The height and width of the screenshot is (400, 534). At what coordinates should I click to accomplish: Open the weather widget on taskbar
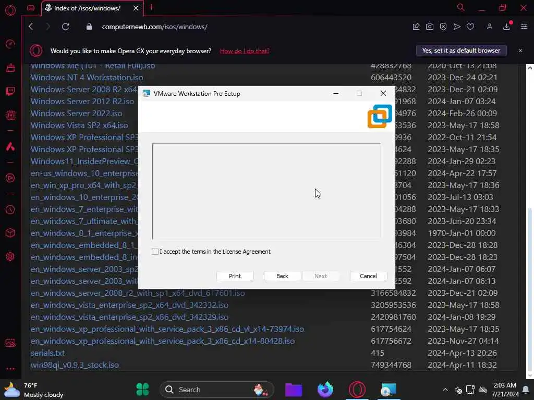coord(33,390)
